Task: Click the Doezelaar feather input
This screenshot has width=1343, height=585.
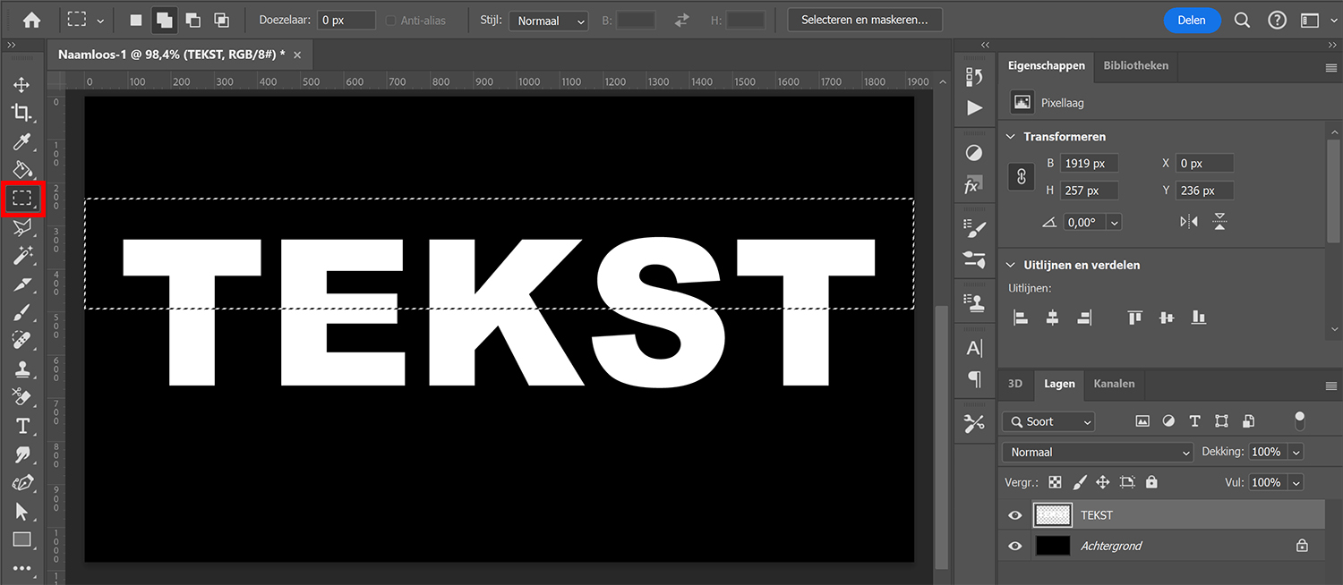Action: click(346, 21)
